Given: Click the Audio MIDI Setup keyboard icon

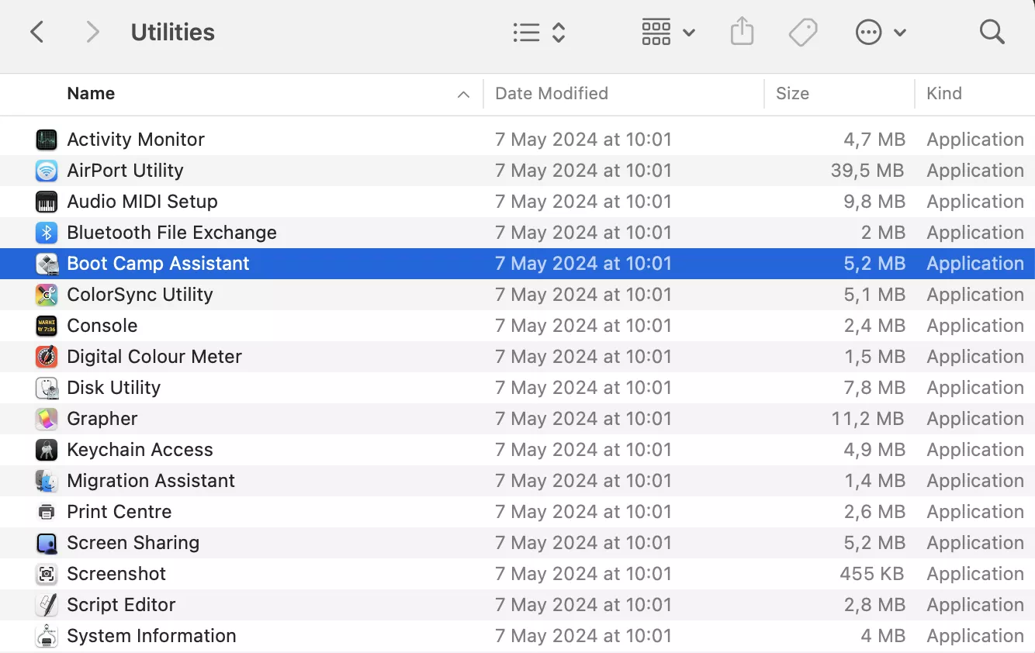Looking at the screenshot, I should click(47, 202).
